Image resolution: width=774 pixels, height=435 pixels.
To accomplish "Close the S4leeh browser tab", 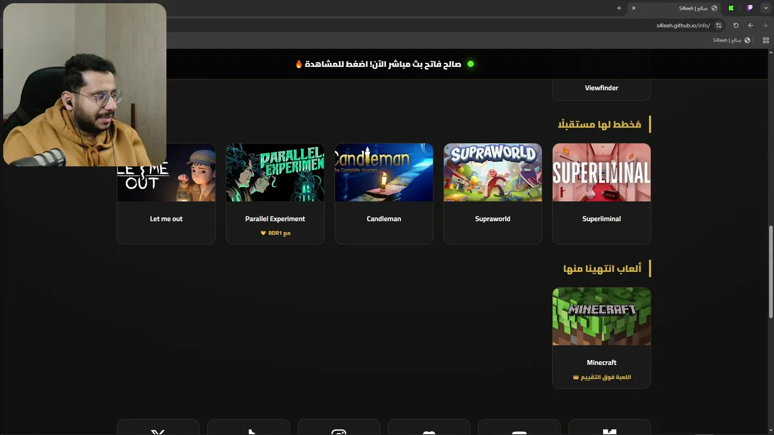I will pyautogui.click(x=633, y=8).
